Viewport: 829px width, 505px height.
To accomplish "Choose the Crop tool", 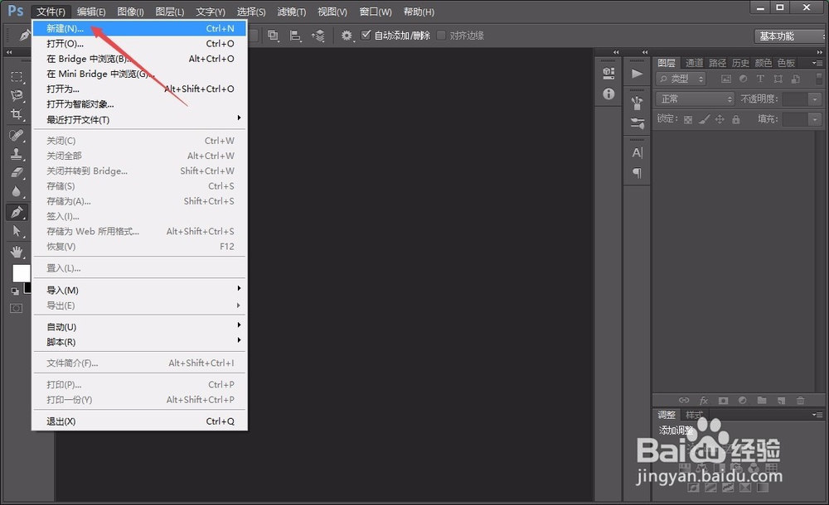I will (17, 113).
